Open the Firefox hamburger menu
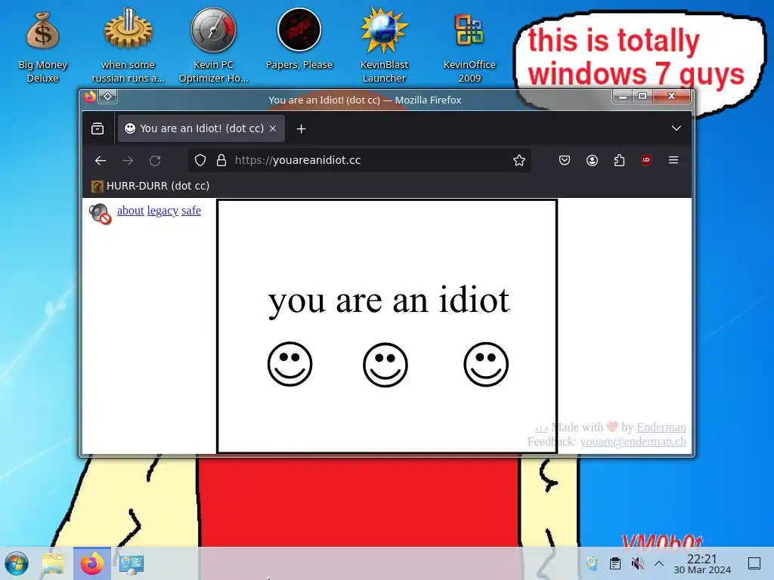This screenshot has height=580, width=774. [673, 160]
